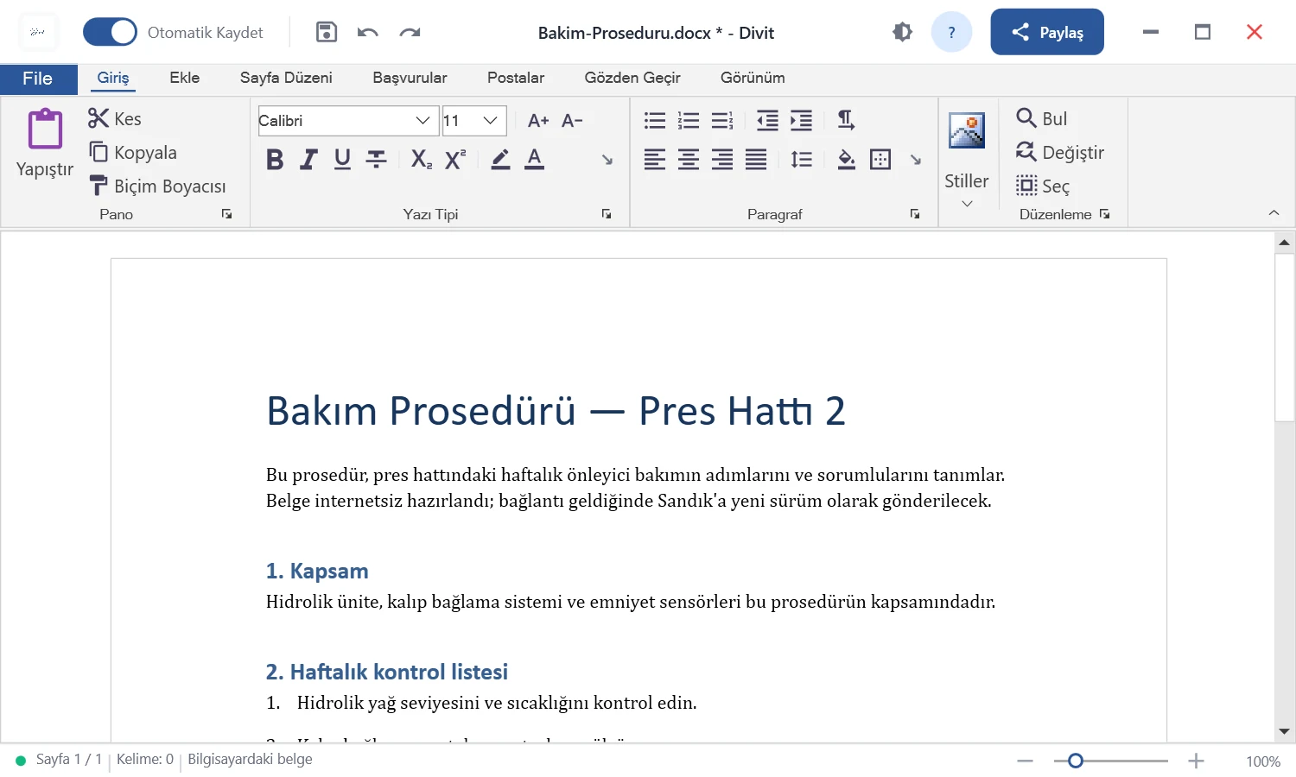Toggle bold formatting
Image resolution: width=1296 pixels, height=777 pixels.
tap(275, 159)
